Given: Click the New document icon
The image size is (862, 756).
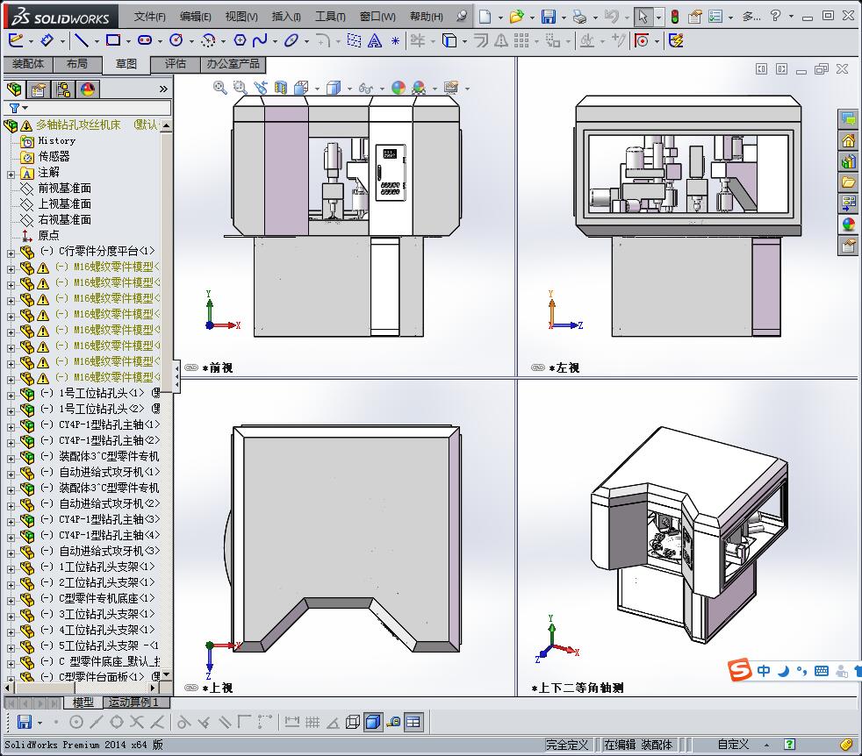Looking at the screenshot, I should (485, 17).
